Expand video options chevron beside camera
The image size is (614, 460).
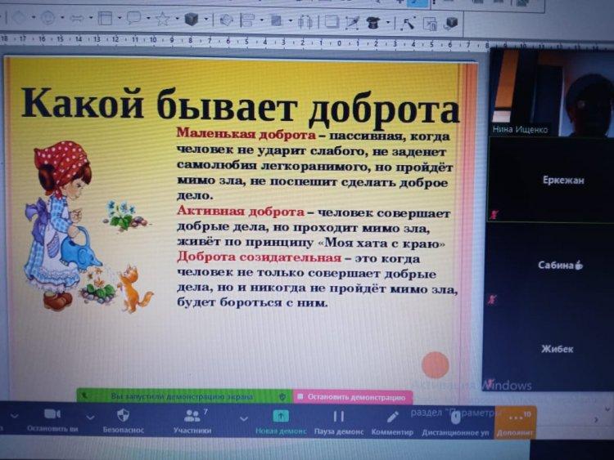click(90, 418)
